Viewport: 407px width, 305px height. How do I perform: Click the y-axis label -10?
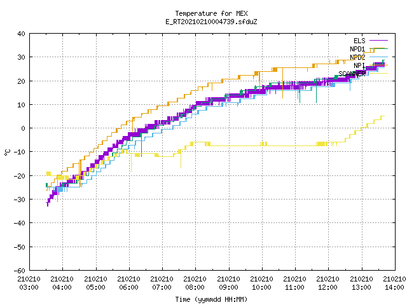20,152
